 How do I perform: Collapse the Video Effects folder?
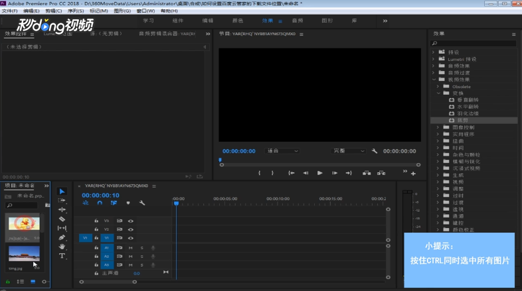(x=434, y=80)
